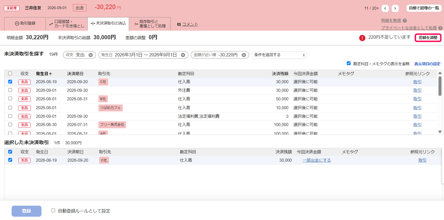This screenshot has width=444, height=220.
Task: Click help icon next to 明細を無視
Action: [405, 20]
